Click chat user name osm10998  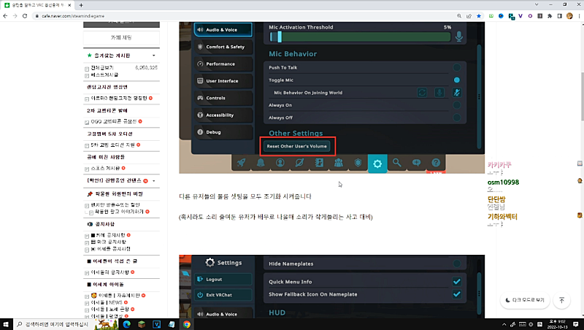point(503,182)
